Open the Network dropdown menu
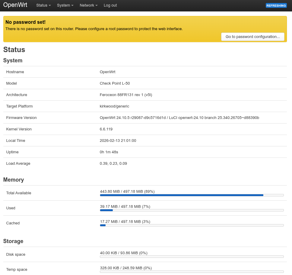The height and width of the screenshot is (275, 292). click(88, 5)
